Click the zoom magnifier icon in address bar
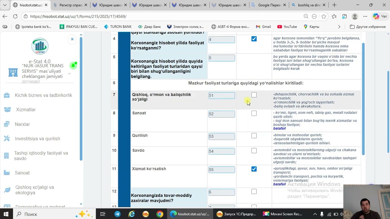 point(306,16)
